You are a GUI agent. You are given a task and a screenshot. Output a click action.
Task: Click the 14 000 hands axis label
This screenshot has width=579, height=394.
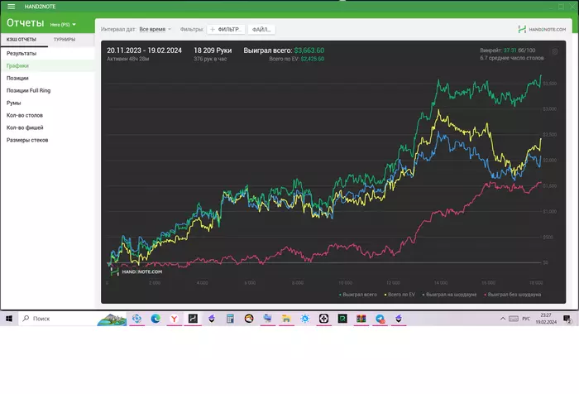pyautogui.click(x=441, y=283)
